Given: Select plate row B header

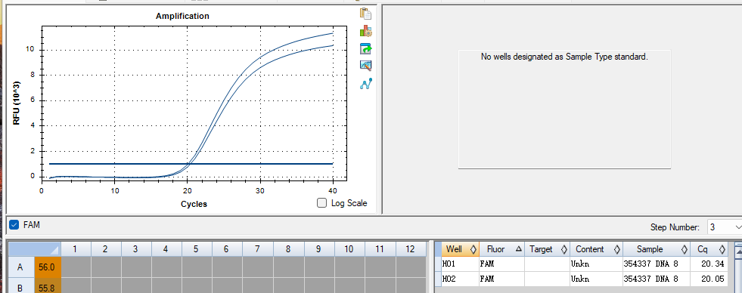Looking at the screenshot, I should pos(20,286).
